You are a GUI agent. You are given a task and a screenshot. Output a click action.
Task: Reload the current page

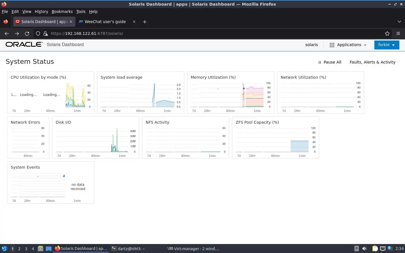point(27,33)
